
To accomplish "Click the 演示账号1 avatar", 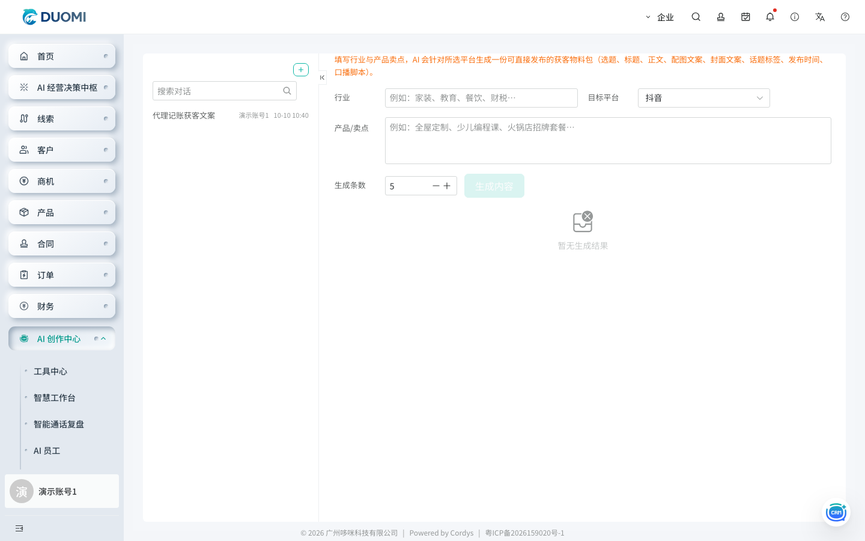I will [x=22, y=491].
